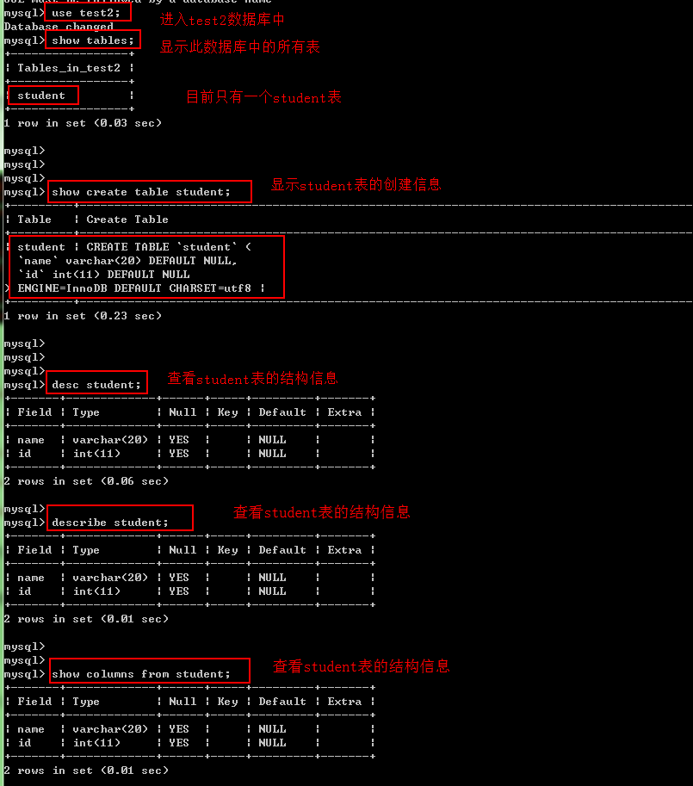The width and height of the screenshot is (693, 786).
Task: Select the 'desc student;' command text
Action: pyautogui.click(x=96, y=381)
